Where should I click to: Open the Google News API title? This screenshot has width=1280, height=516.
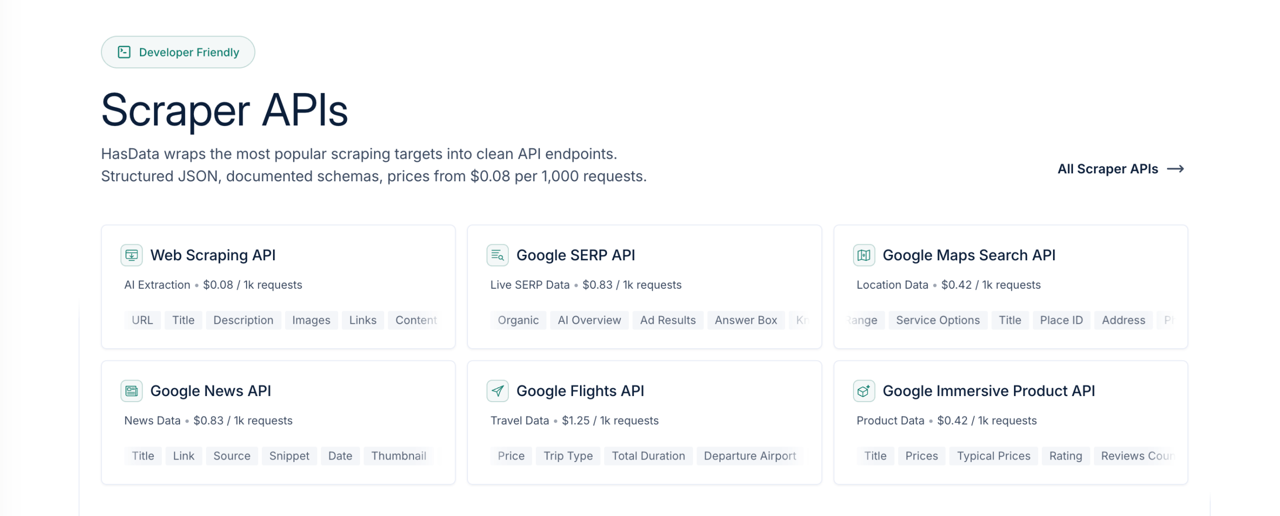click(210, 391)
